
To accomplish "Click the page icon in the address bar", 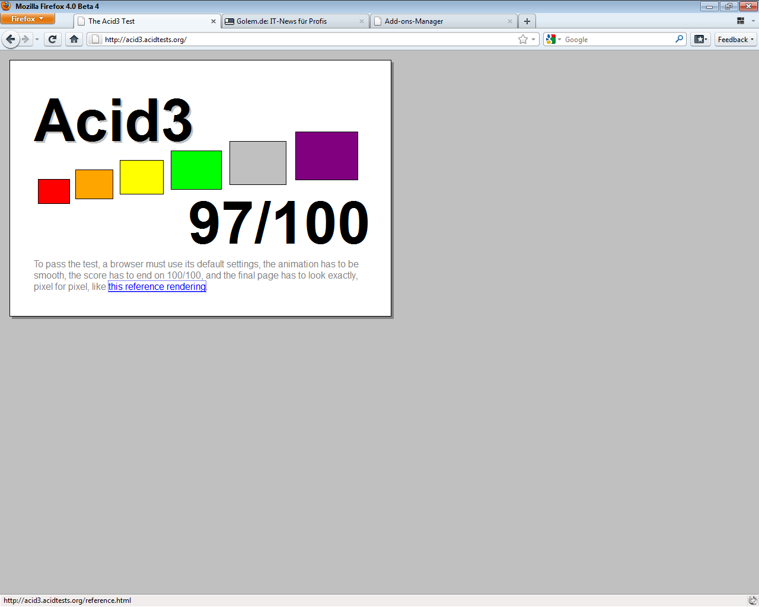I will pos(95,39).
